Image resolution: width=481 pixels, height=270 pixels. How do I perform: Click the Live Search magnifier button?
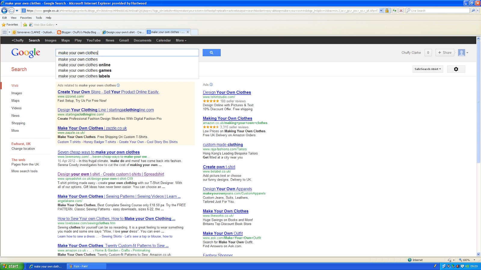click(473, 10)
